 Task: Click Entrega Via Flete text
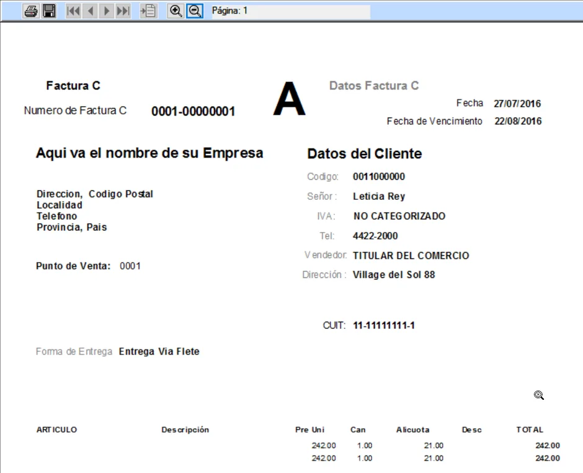[159, 351]
